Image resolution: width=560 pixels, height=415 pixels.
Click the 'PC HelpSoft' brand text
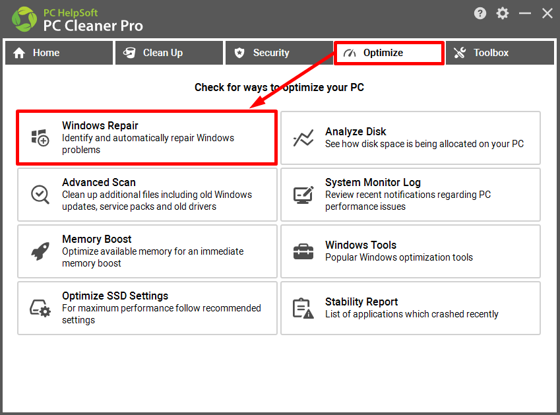[71, 13]
